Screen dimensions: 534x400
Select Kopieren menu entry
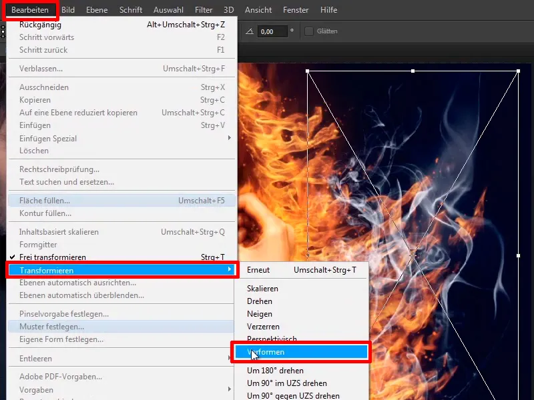[122, 99]
